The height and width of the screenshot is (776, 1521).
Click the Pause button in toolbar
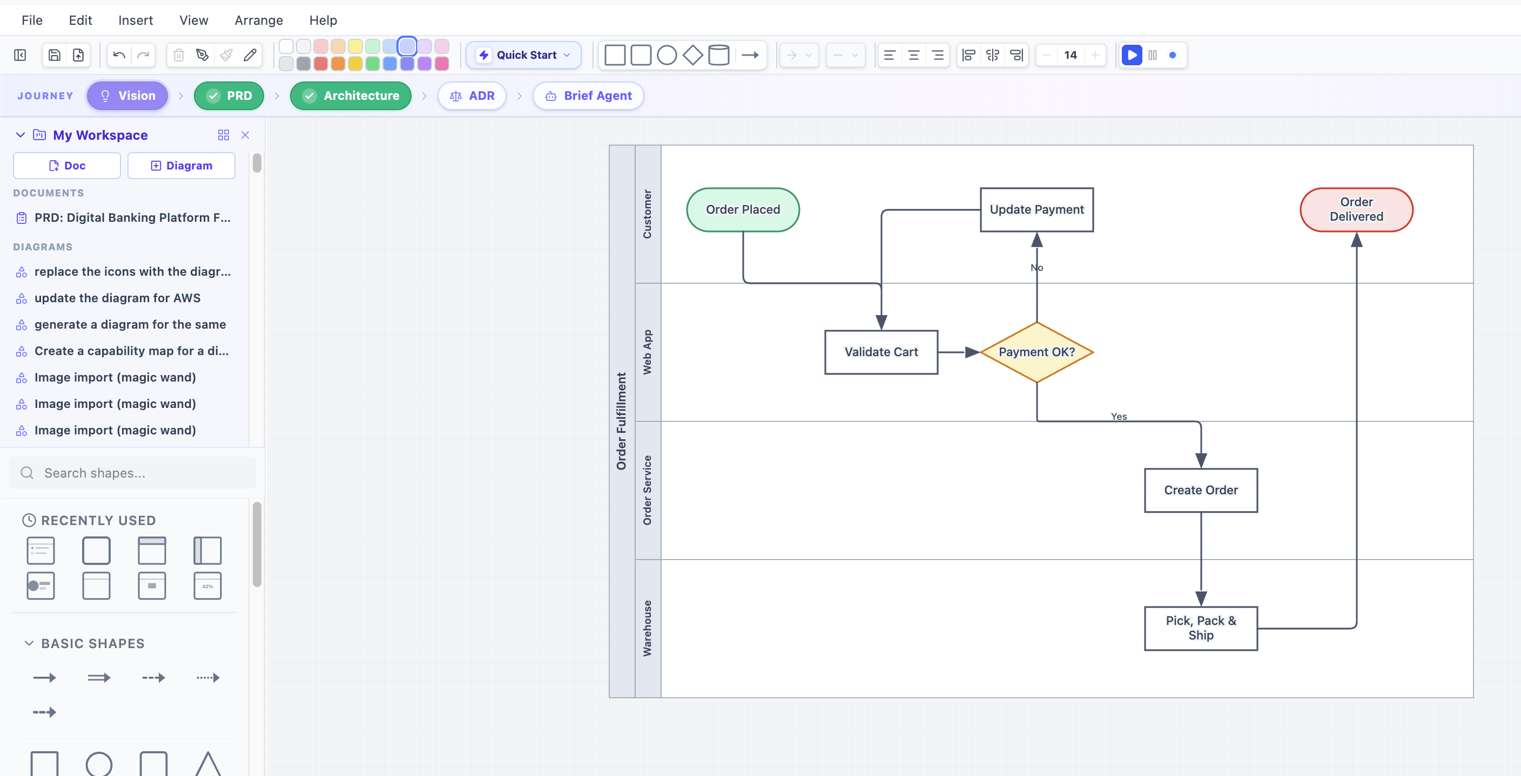point(1153,55)
